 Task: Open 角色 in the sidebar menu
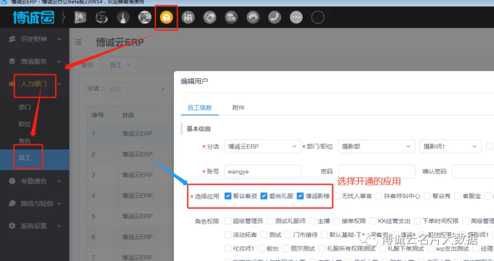25,141
